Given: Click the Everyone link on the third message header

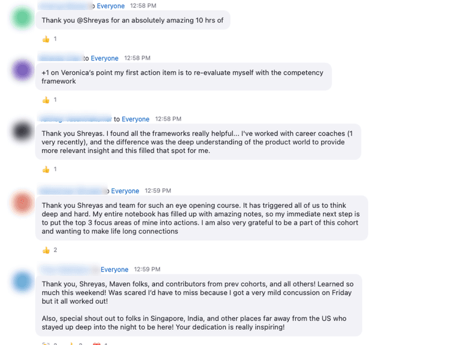Looking at the screenshot, I should [135, 119].
